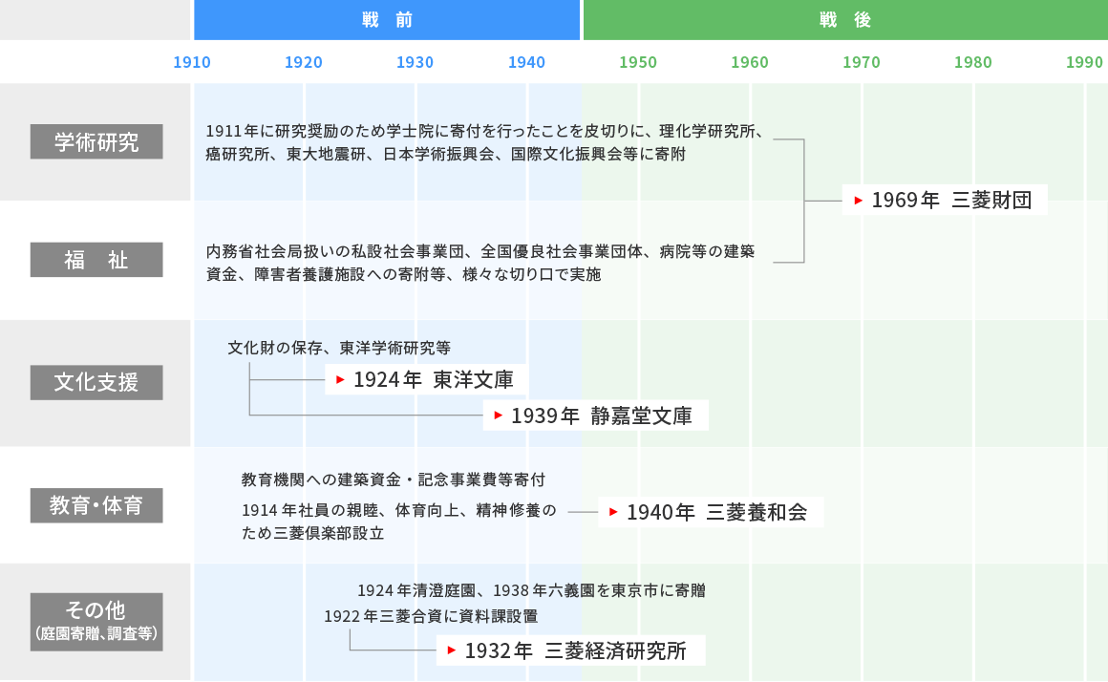
Task: Click red arrow beside 1969年 三菱財団
Action: tap(858, 201)
